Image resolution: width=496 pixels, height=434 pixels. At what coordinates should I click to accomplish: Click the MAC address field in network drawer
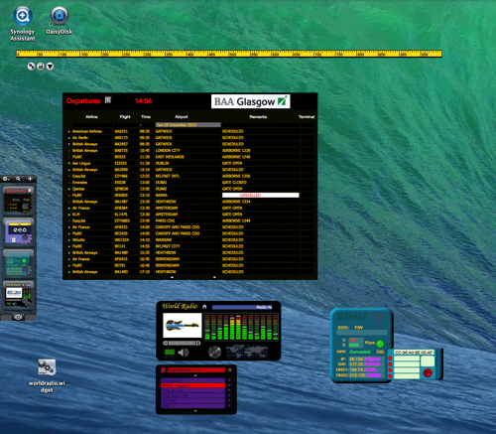pyautogui.click(x=414, y=353)
